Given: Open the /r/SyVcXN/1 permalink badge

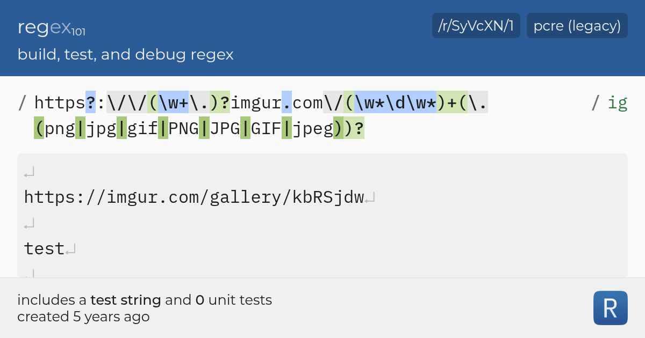Looking at the screenshot, I should (x=476, y=25).
